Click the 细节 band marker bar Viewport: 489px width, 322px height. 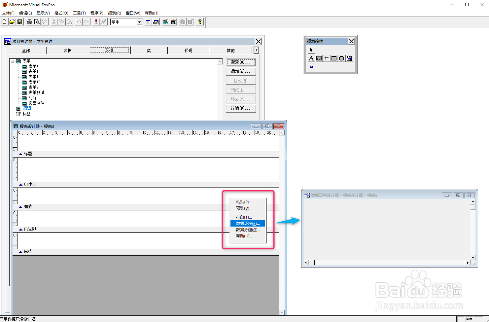(146, 207)
